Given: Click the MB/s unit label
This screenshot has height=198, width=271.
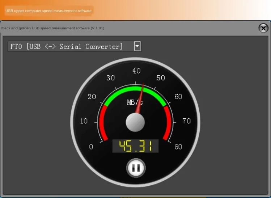Looking at the screenshot, I should pos(135,102).
